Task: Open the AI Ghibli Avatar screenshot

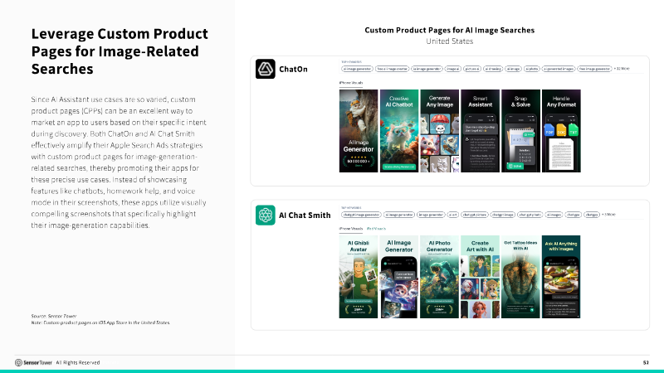Action: pos(359,277)
